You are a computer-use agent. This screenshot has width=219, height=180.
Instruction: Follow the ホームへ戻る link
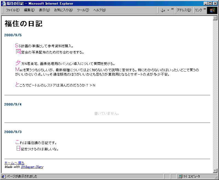(x=14, y=163)
